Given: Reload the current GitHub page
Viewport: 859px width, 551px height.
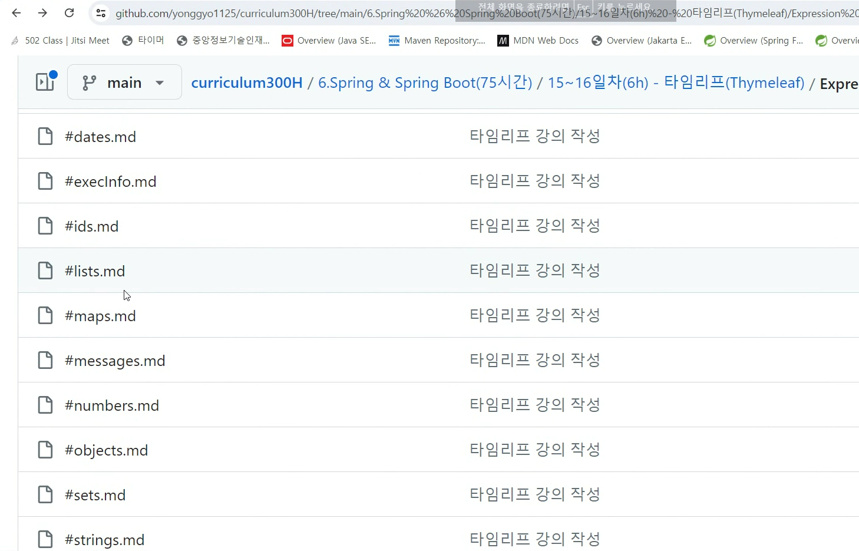Looking at the screenshot, I should (x=69, y=13).
